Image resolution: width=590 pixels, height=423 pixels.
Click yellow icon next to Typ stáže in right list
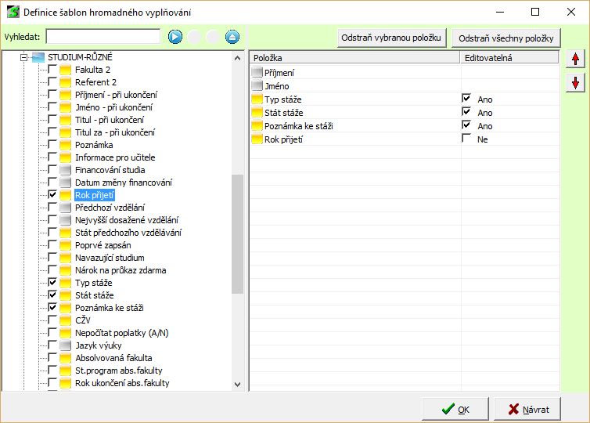point(257,99)
